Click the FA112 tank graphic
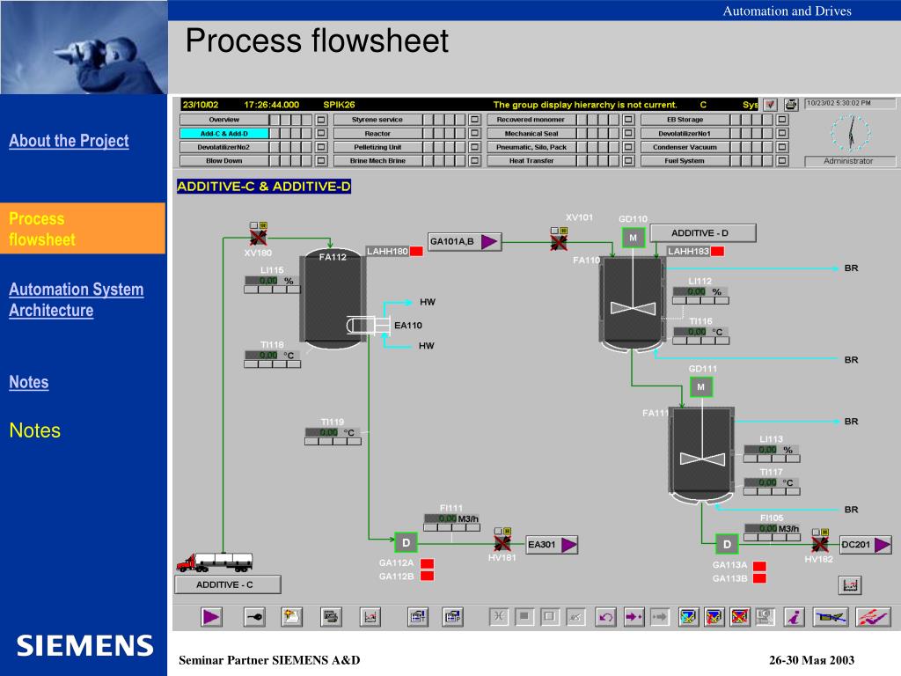 click(333, 298)
